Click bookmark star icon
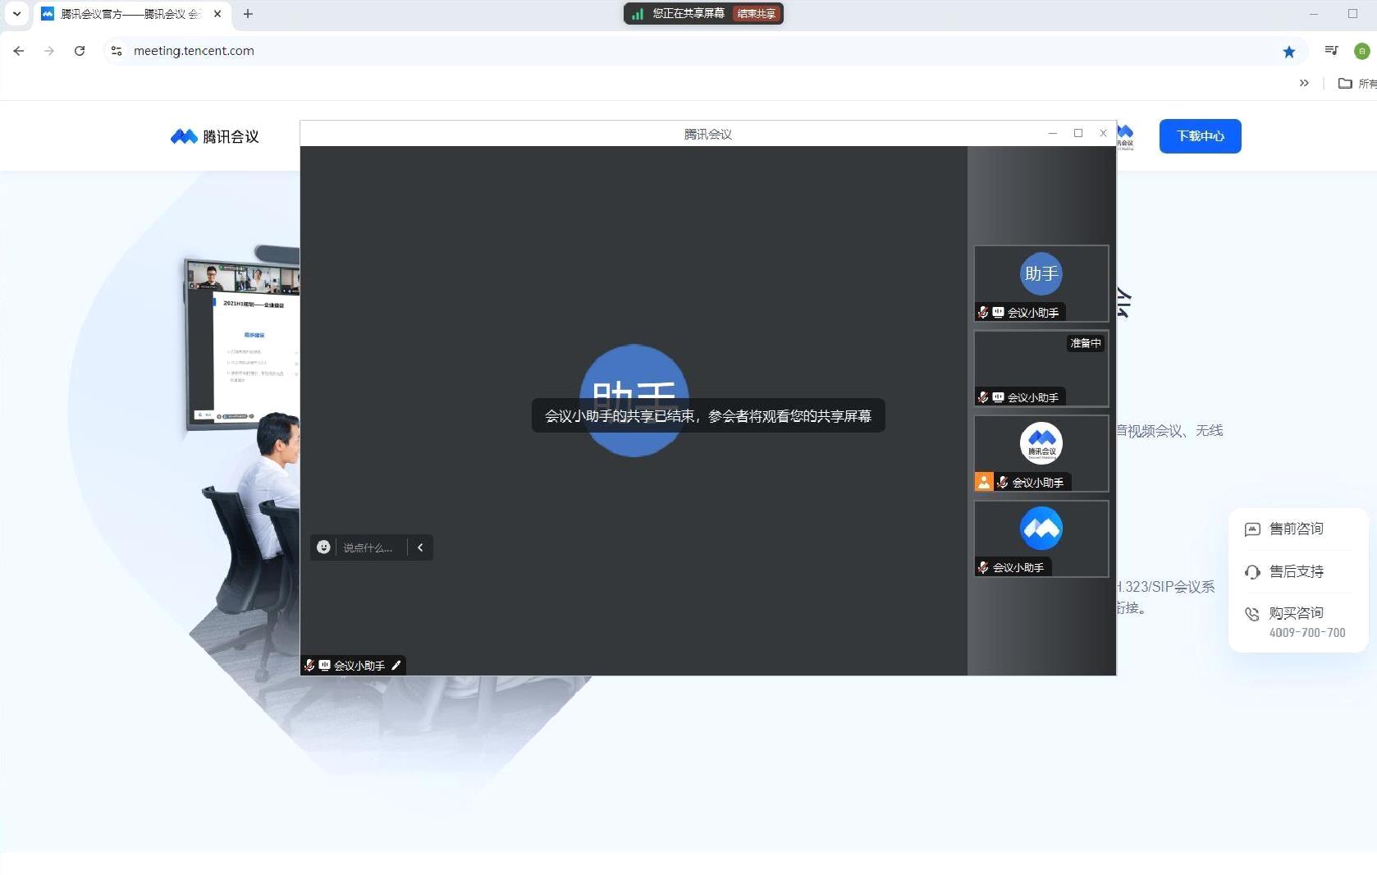This screenshot has width=1377, height=875. (1289, 52)
